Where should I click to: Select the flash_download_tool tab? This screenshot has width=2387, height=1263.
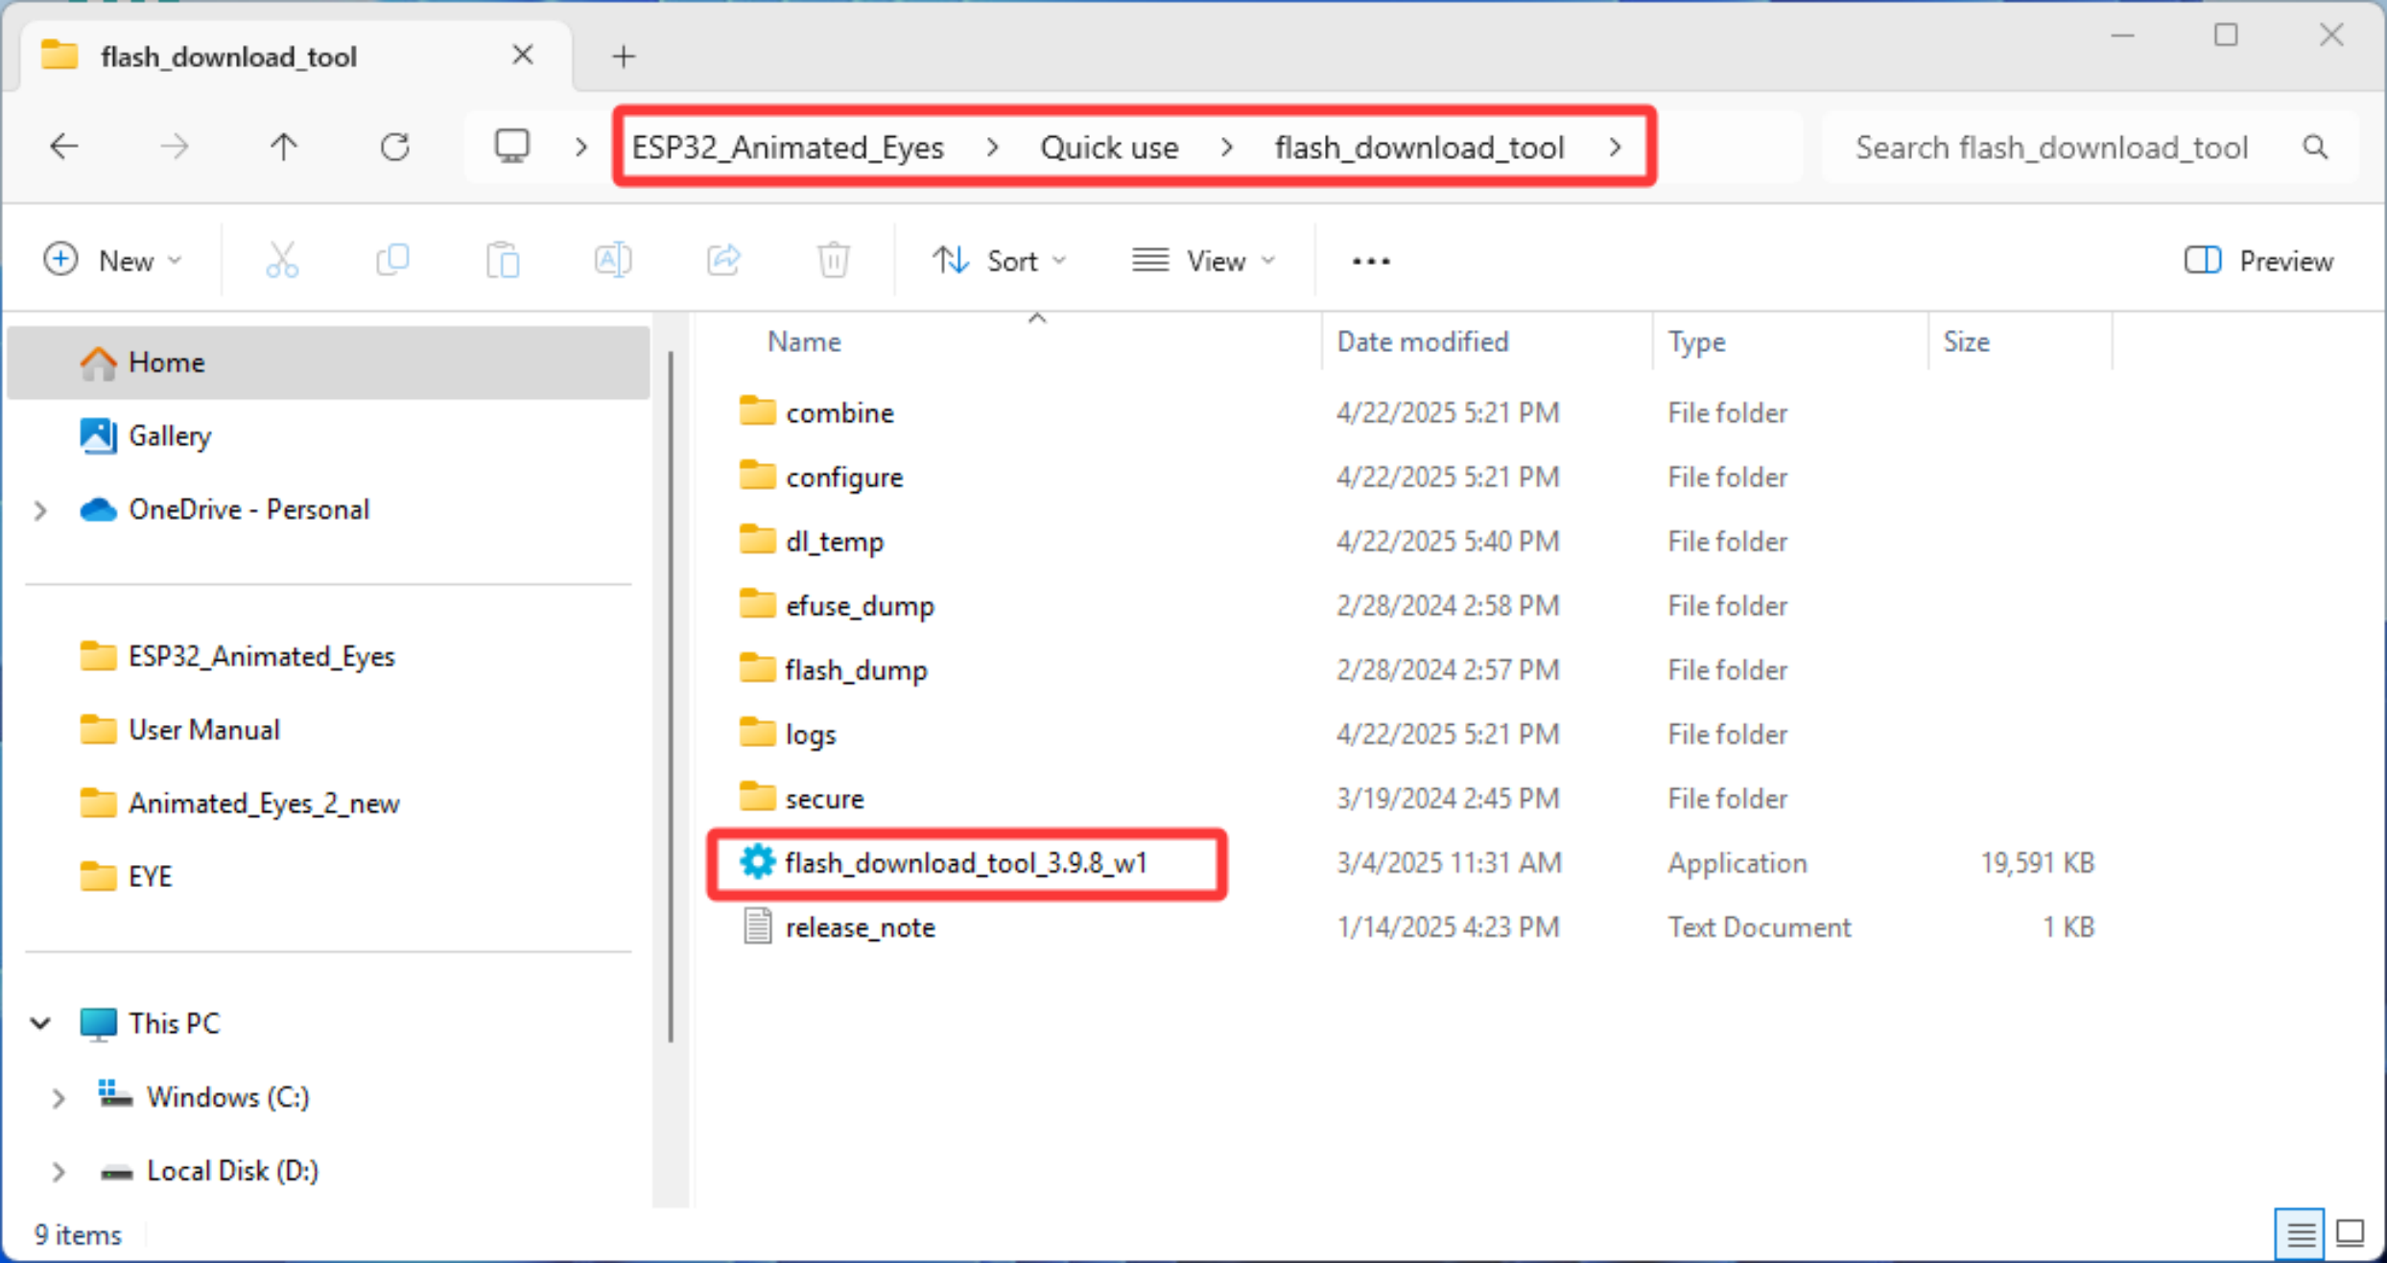click(x=295, y=56)
